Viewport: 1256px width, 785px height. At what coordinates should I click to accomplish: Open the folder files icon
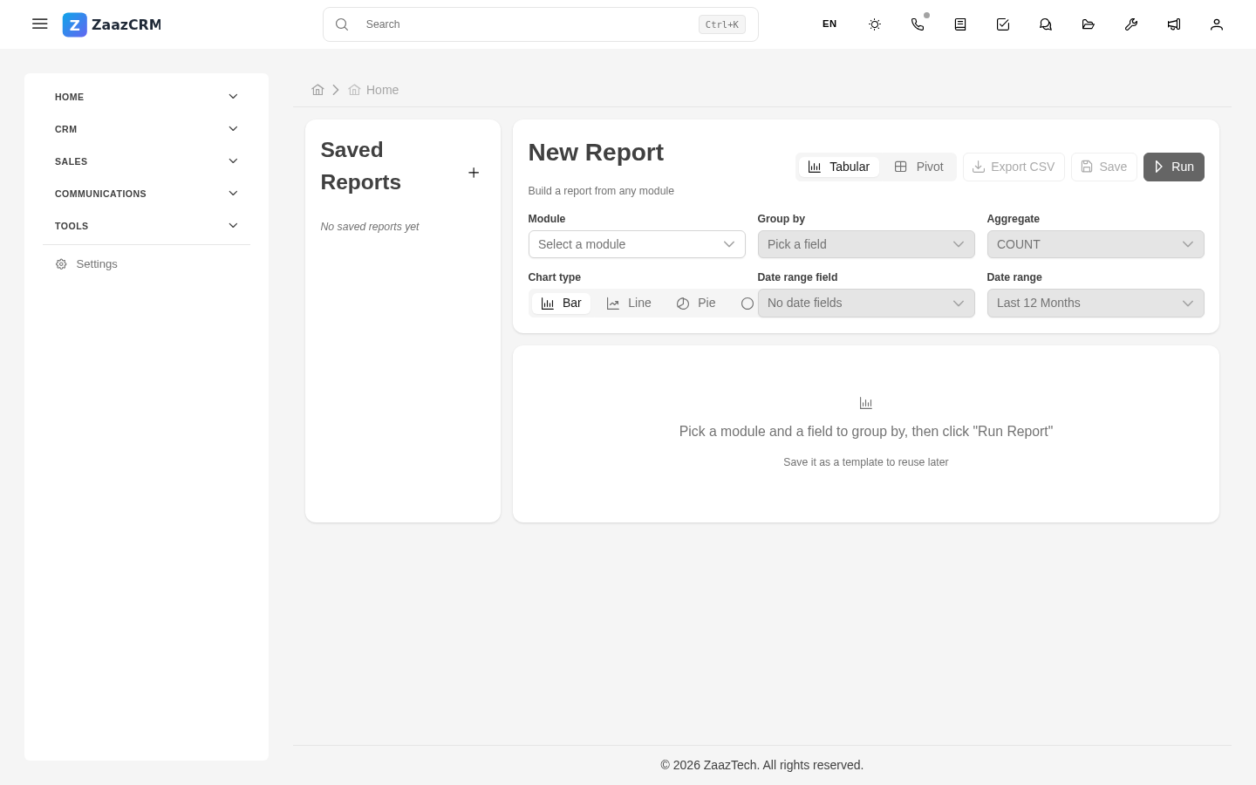1089,24
